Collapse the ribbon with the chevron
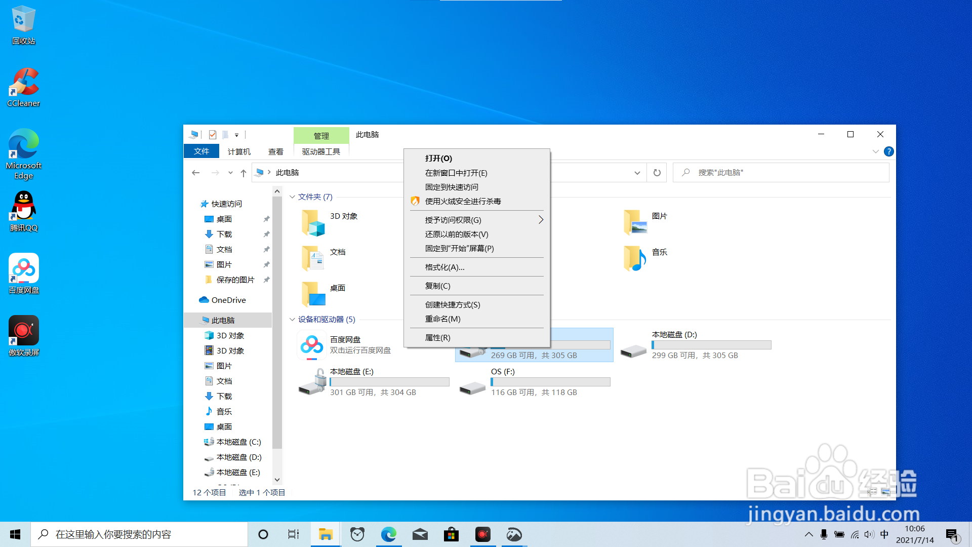Screen dimensions: 972x547 point(876,151)
